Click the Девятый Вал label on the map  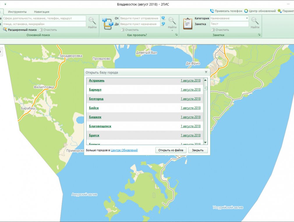pyautogui.click(x=146, y=53)
